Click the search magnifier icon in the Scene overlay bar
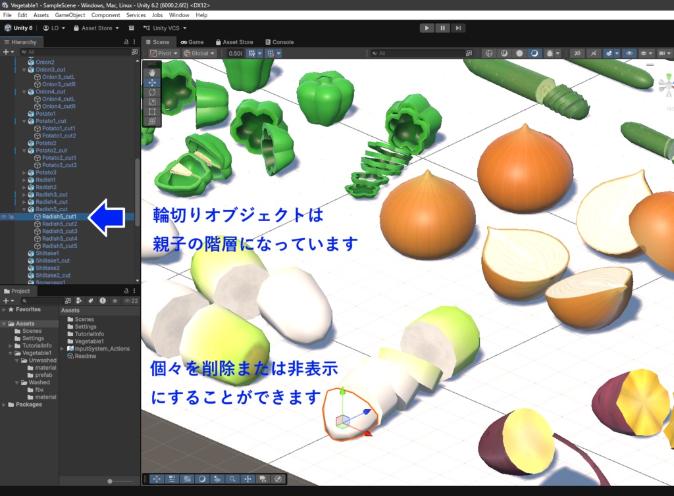This screenshot has width=674, height=496. [232, 479]
